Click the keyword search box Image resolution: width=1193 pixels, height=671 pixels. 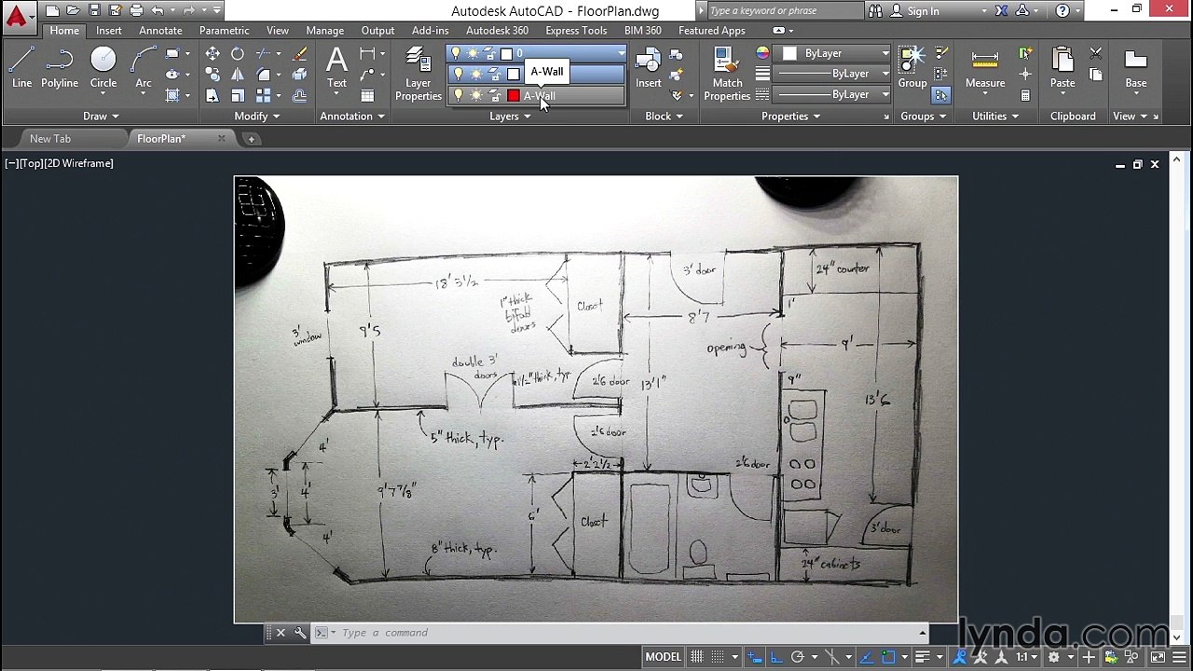785,11
